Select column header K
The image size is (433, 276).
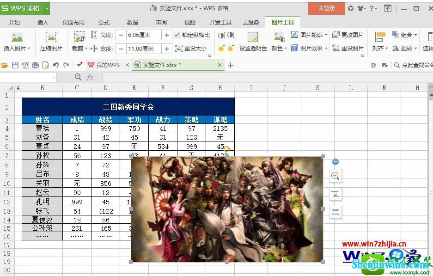pyautogui.click(x=317, y=88)
